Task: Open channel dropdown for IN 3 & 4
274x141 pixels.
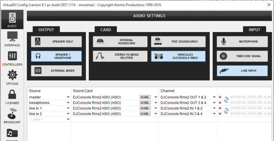Action: click(x=214, y=114)
